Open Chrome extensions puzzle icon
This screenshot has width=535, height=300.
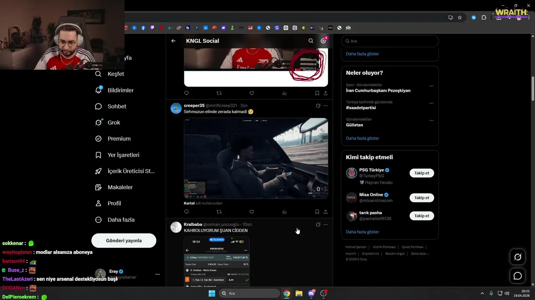[484, 17]
